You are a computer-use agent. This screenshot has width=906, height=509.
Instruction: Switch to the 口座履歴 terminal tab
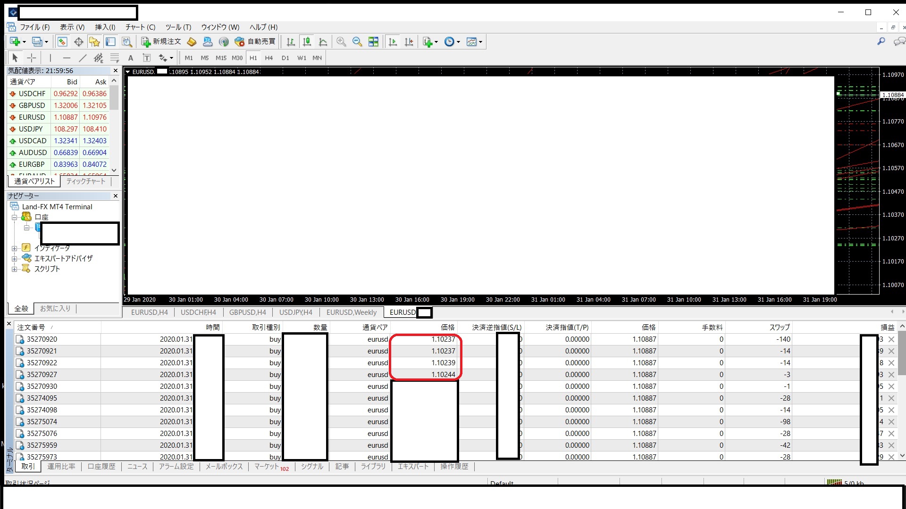[x=101, y=467]
